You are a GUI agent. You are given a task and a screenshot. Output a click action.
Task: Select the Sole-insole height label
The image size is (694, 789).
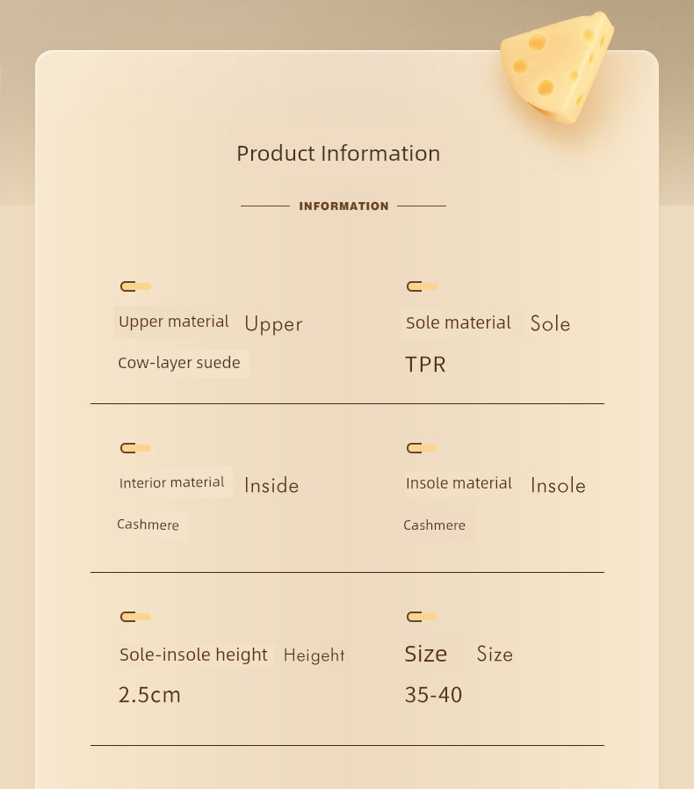193,655
